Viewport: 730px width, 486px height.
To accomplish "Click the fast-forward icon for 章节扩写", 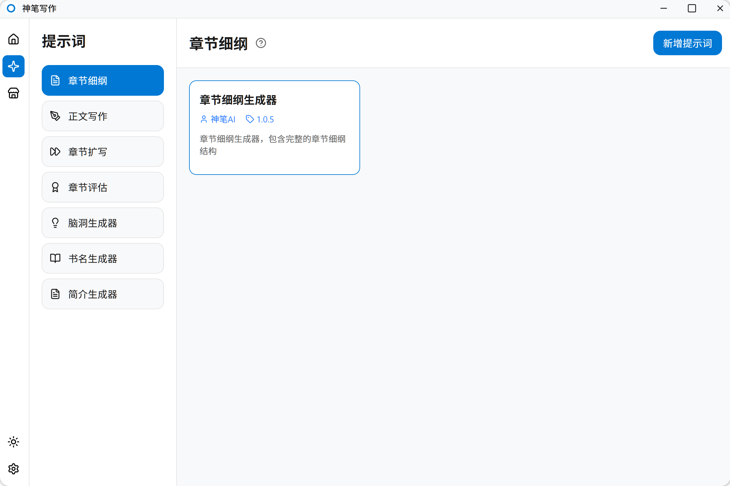I will pos(55,152).
